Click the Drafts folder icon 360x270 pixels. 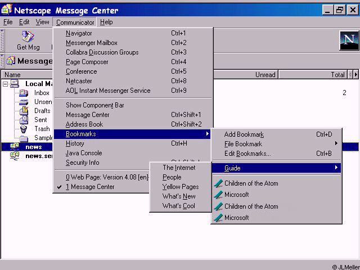coord(24,111)
